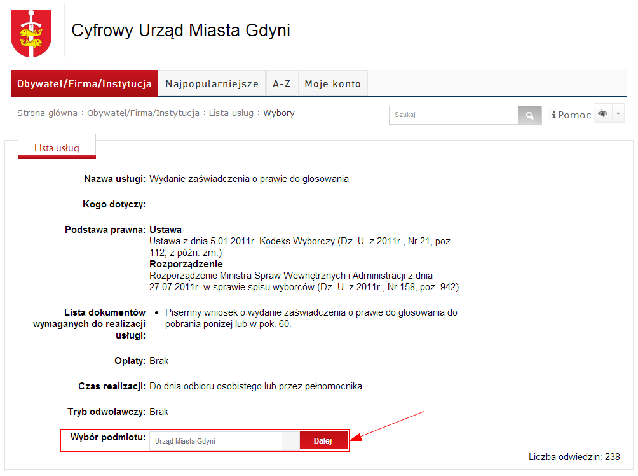638x476 pixels.
Task: Click the magnifying glass search button
Action: pos(529,115)
